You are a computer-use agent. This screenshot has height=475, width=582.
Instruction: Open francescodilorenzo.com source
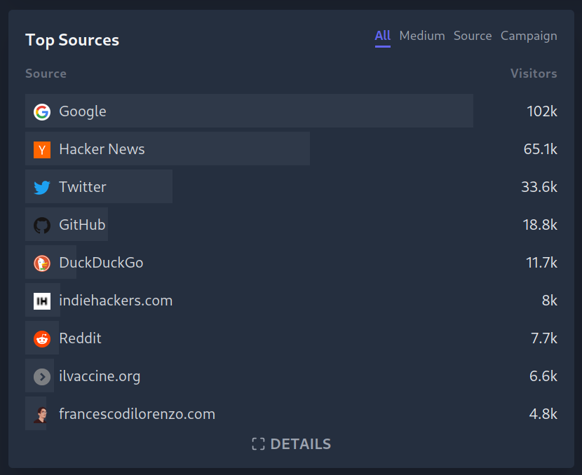point(137,414)
